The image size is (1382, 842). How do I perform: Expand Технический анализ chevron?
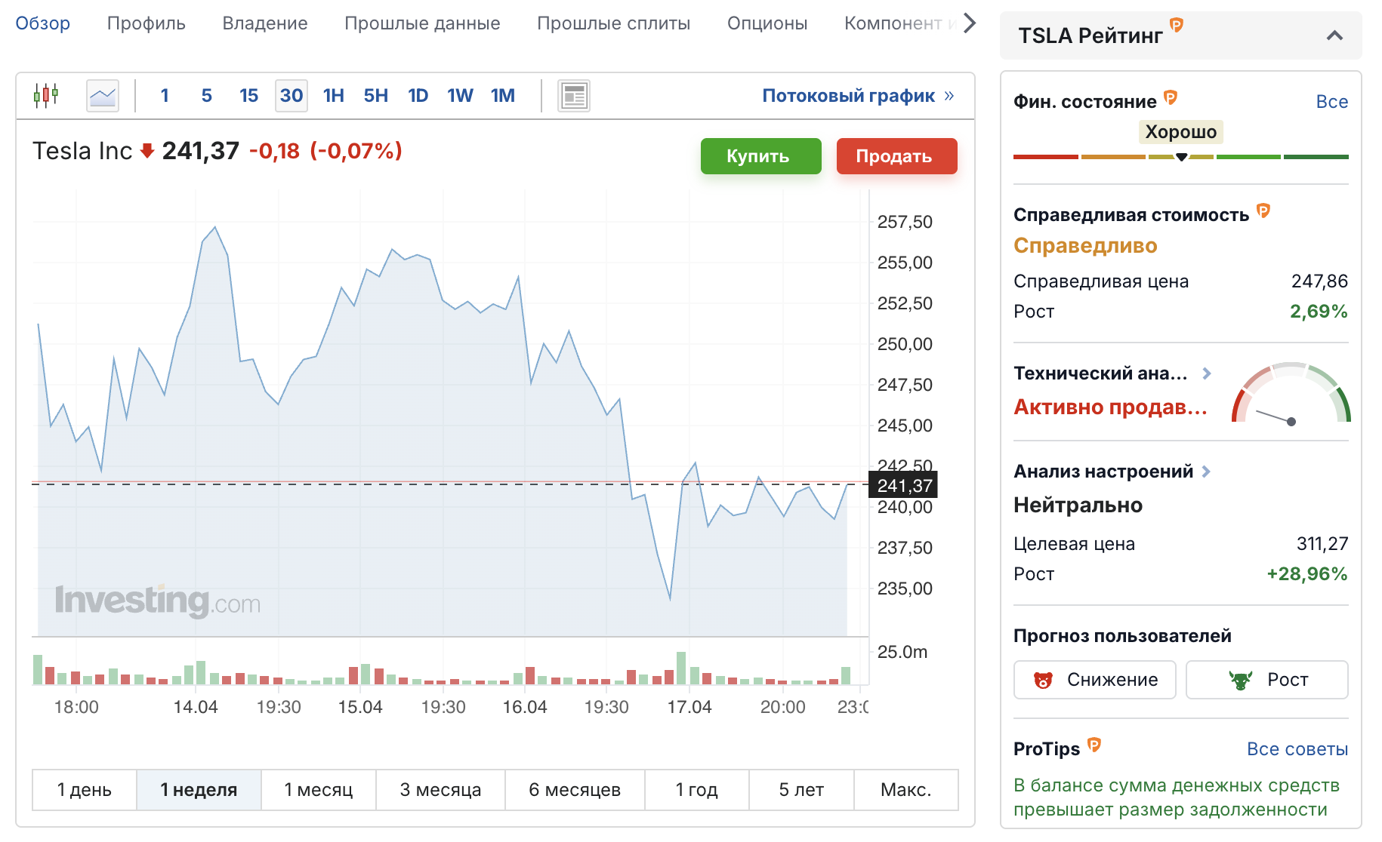tap(1207, 373)
